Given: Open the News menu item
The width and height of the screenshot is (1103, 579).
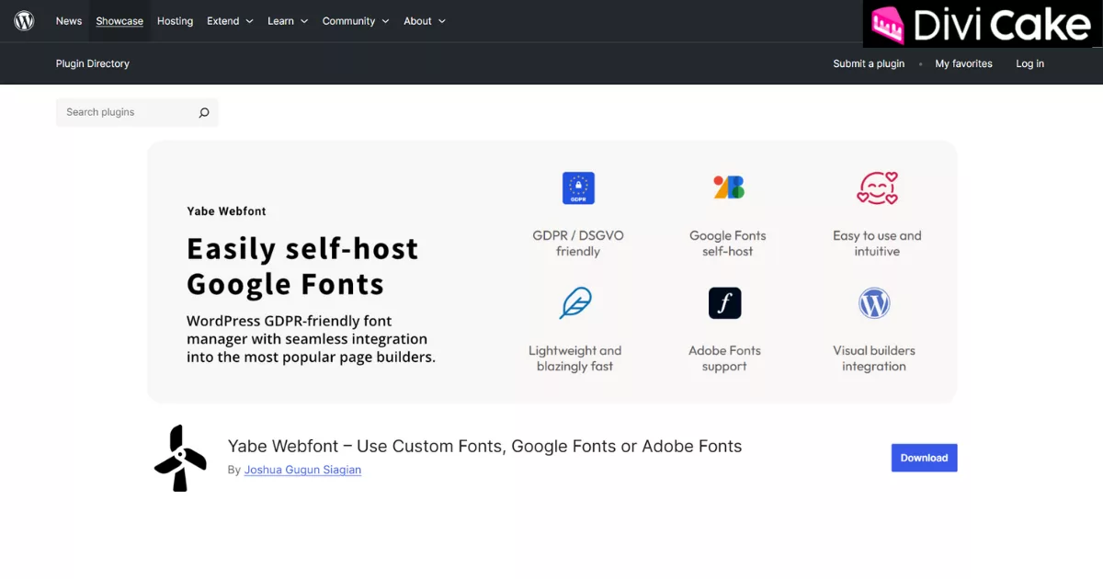Looking at the screenshot, I should pos(69,21).
